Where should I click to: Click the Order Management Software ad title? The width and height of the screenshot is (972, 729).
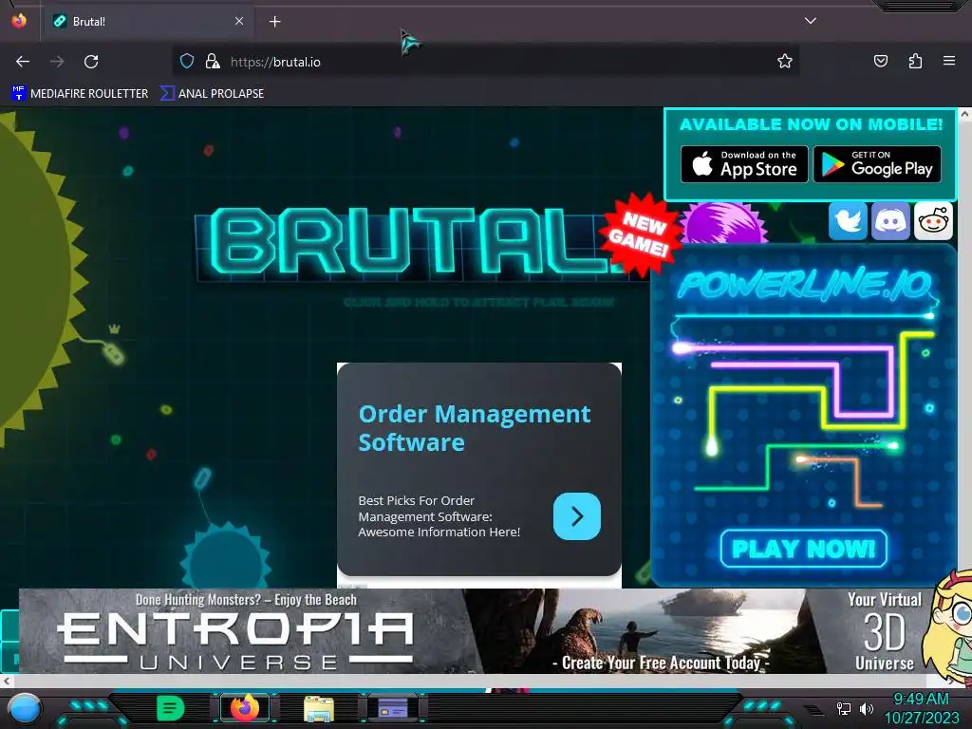point(475,428)
